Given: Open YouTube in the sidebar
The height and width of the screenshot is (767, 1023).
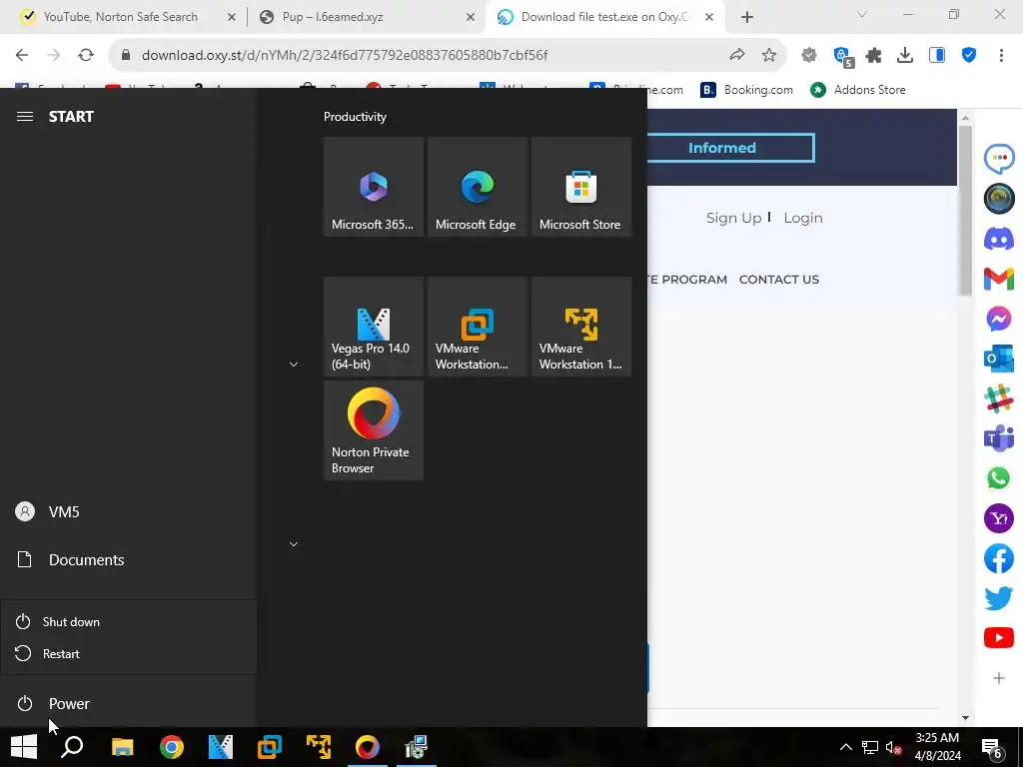Looking at the screenshot, I should [999, 638].
